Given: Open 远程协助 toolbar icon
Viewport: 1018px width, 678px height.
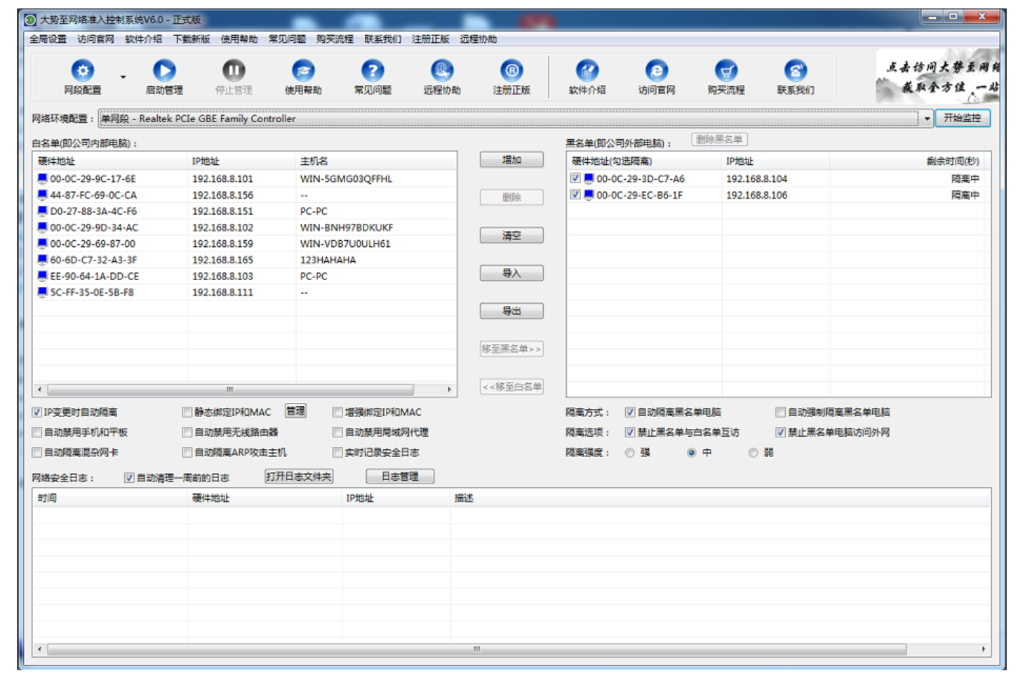Looking at the screenshot, I should [x=442, y=71].
